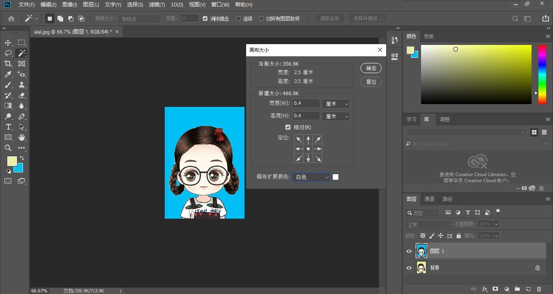Activate the Crop tool
Image resolution: width=553 pixels, height=294 pixels.
pos(8,63)
